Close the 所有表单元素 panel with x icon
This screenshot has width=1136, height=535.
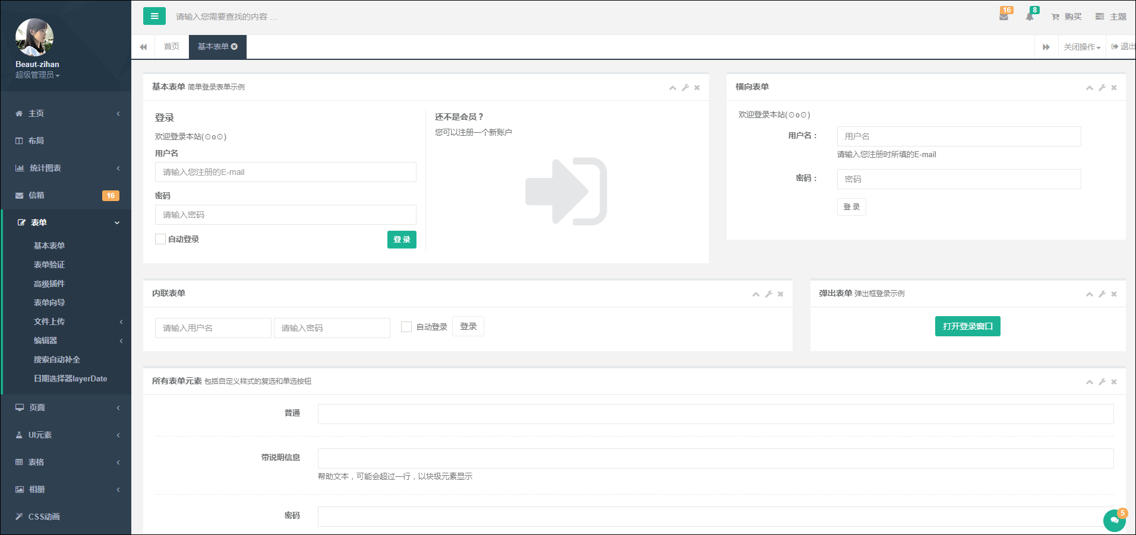[x=1114, y=382]
